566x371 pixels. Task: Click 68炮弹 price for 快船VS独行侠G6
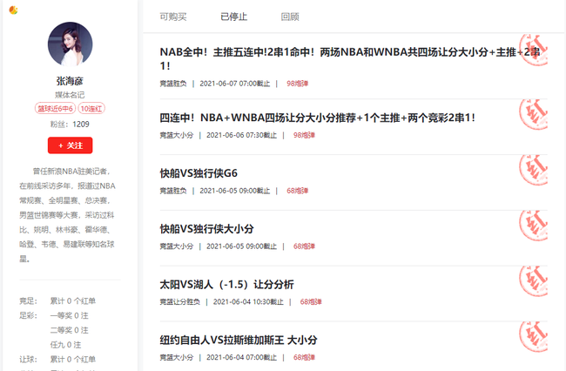[x=298, y=191]
